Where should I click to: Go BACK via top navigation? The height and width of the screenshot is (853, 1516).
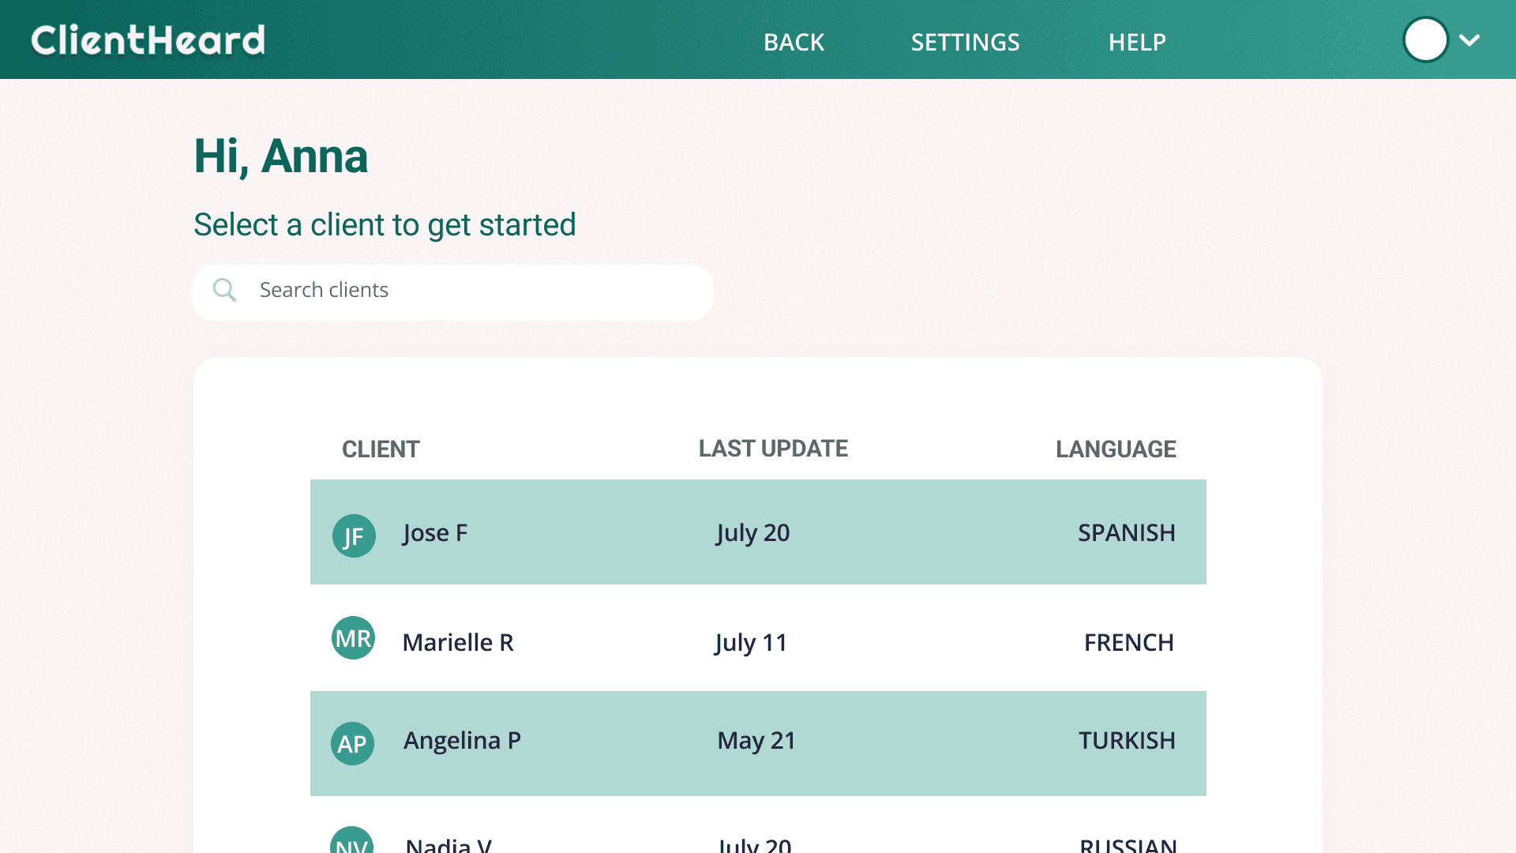(794, 42)
